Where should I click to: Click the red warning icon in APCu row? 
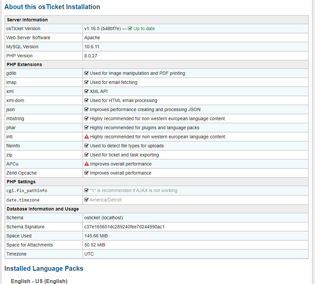pyautogui.click(x=87, y=164)
